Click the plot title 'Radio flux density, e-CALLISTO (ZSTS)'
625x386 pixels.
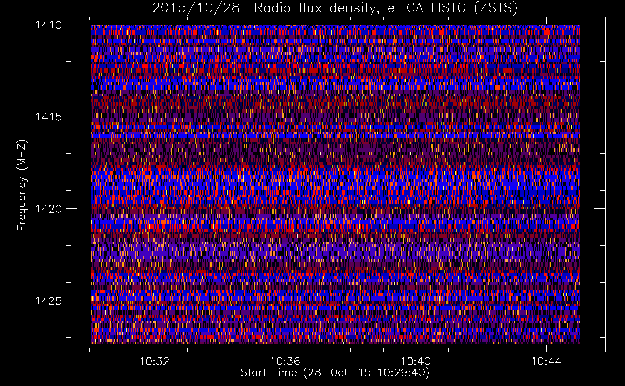coord(386,8)
